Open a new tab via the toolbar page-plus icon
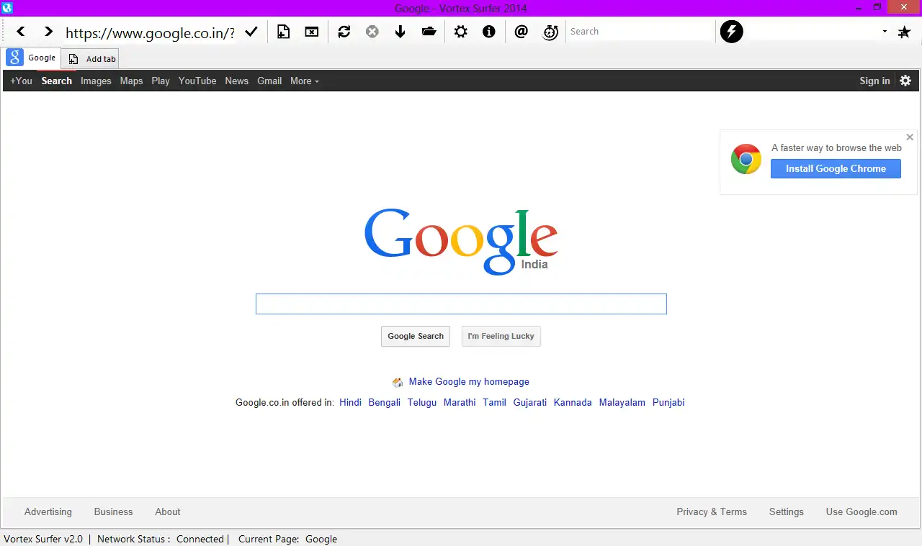This screenshot has height=546, width=922. click(283, 32)
